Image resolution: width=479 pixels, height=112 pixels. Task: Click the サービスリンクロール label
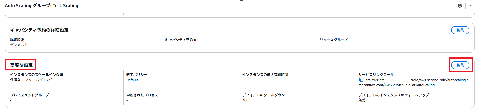(376, 75)
